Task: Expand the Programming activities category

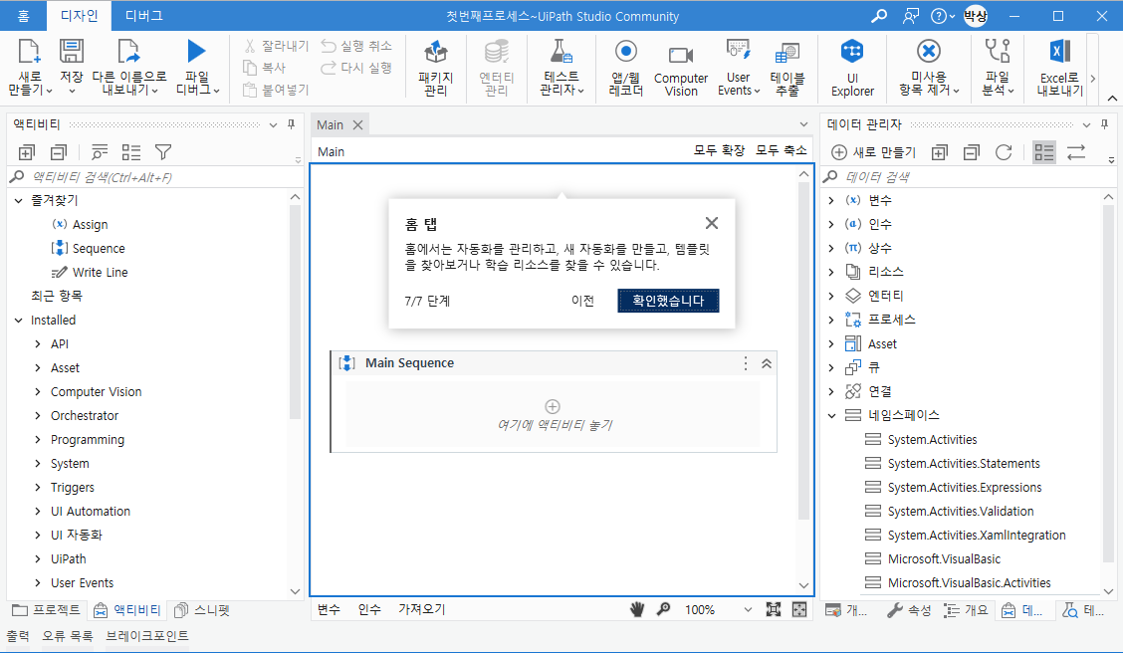Action: [x=38, y=440]
